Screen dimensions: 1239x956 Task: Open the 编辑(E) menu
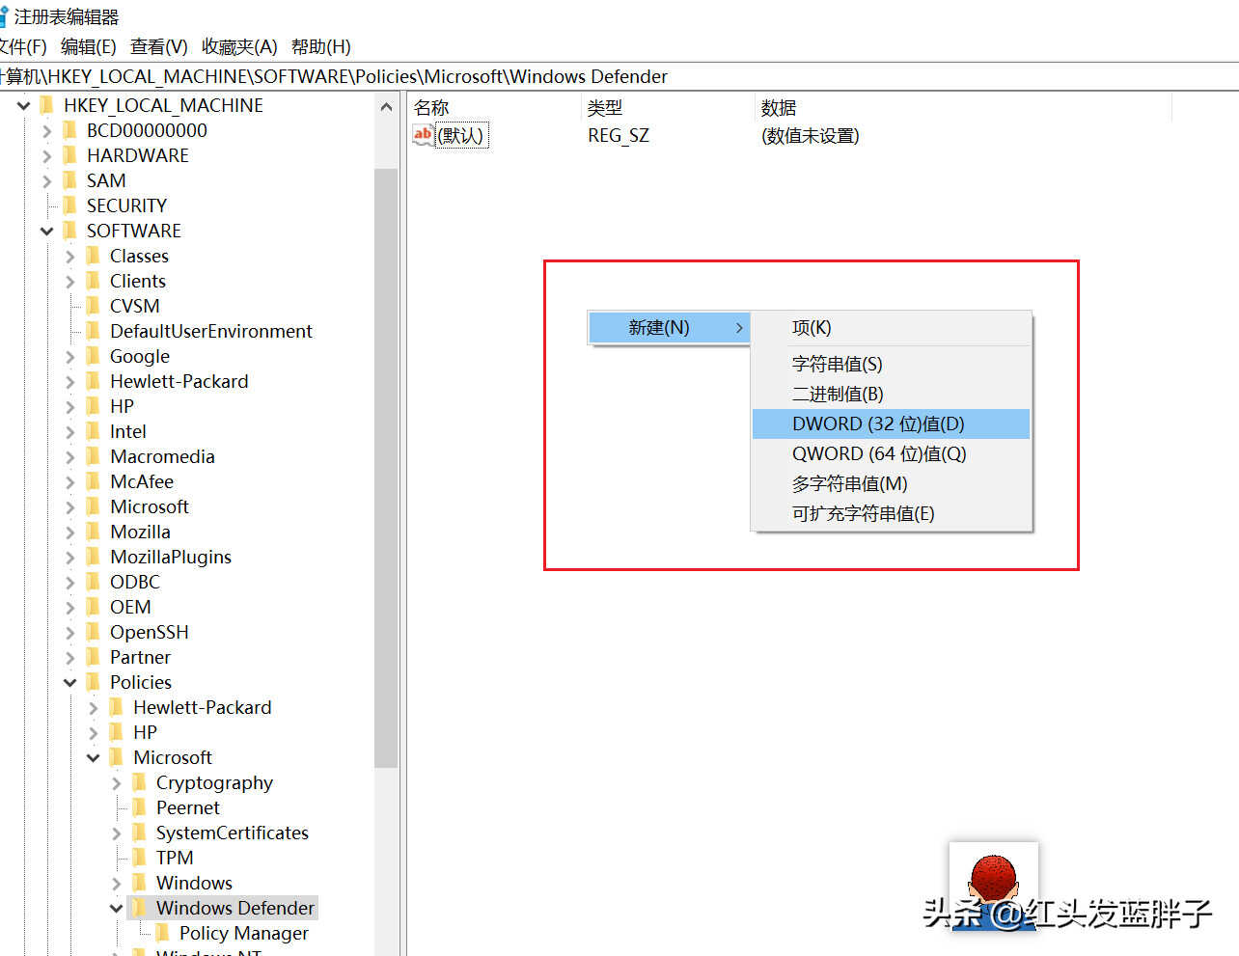coord(88,46)
